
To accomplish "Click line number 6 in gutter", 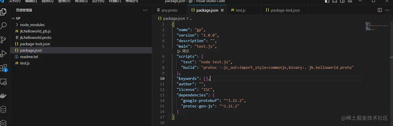I will click(163, 56).
